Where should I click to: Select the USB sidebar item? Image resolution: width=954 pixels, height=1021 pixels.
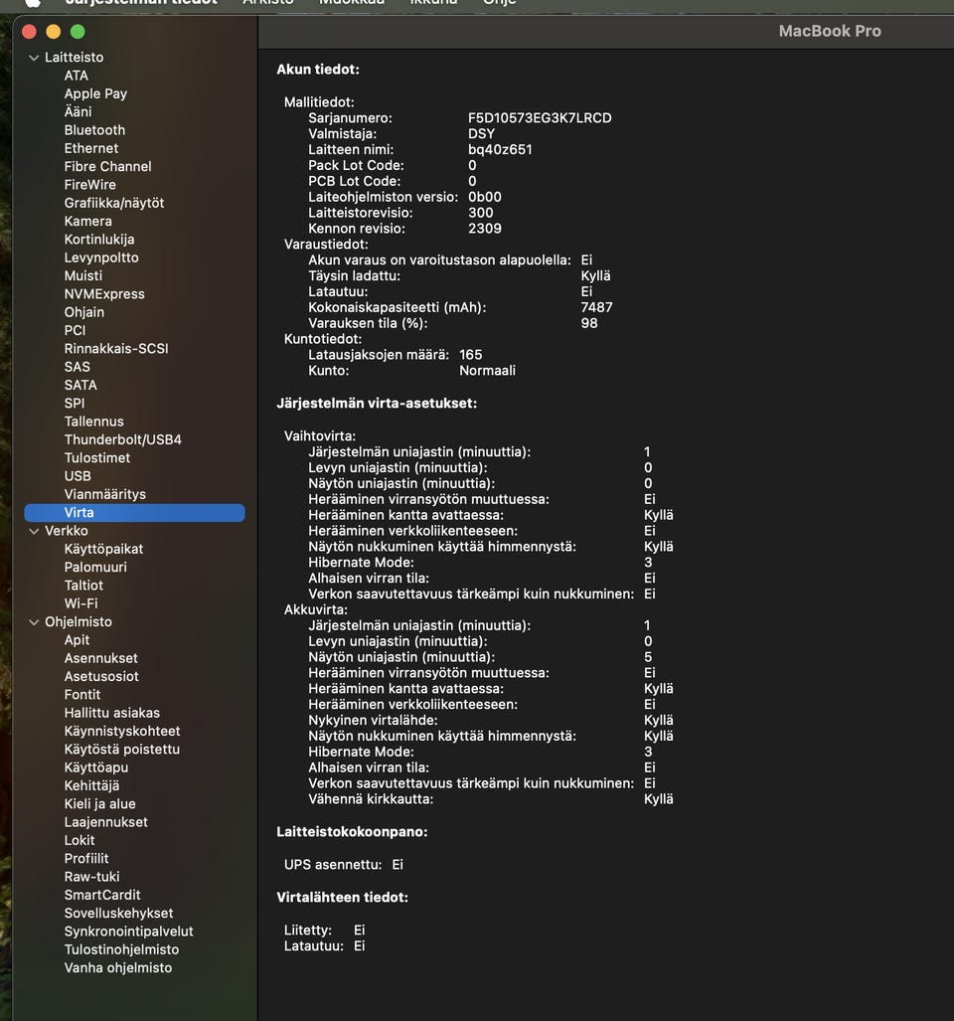78,476
